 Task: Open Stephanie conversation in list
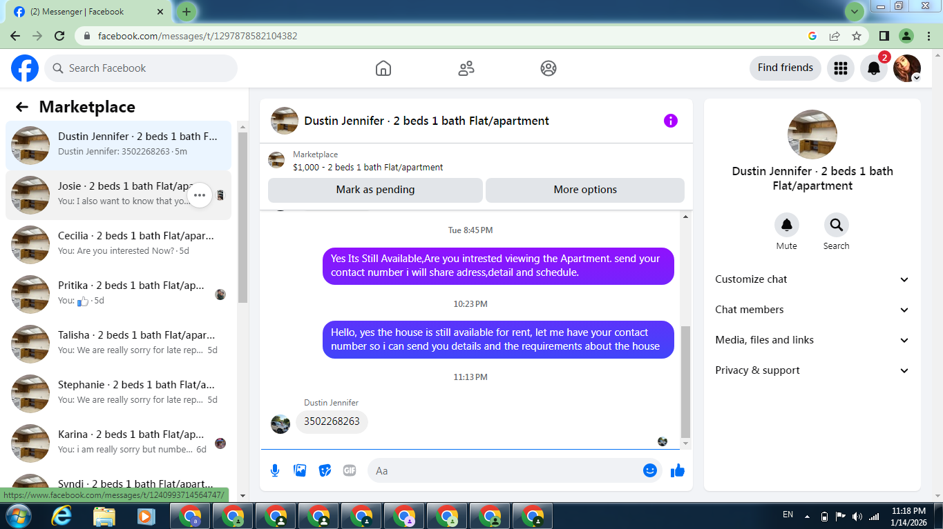point(119,394)
